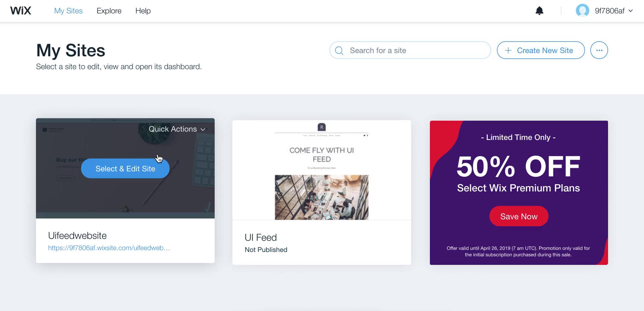Click the Select & Edit Site button
The width and height of the screenshot is (644, 311).
tap(125, 169)
